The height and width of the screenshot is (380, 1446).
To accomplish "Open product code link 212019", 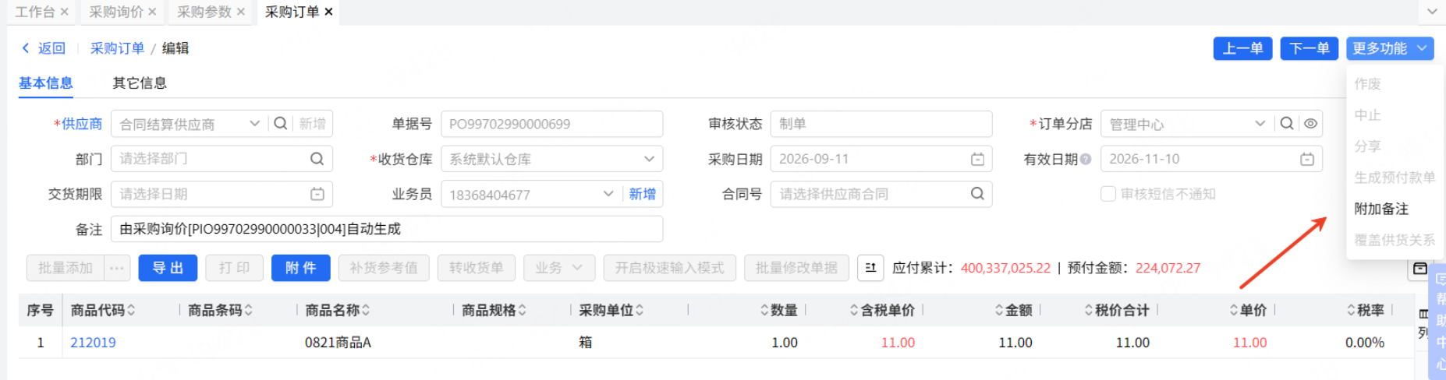I will (x=93, y=343).
